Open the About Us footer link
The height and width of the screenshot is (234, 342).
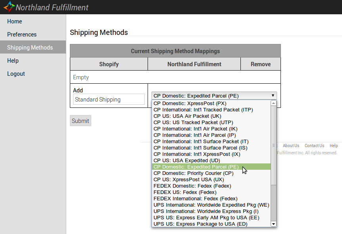[x=291, y=146]
